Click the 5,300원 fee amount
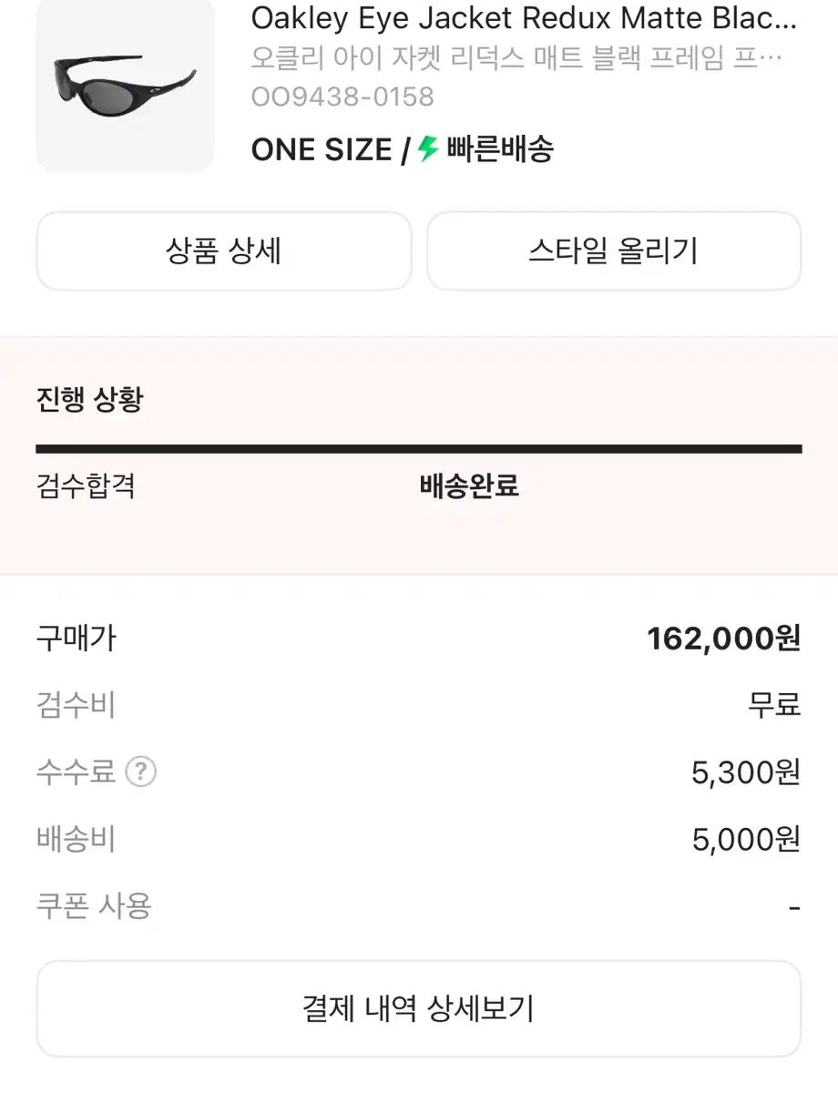838x1093 pixels. coord(745,773)
